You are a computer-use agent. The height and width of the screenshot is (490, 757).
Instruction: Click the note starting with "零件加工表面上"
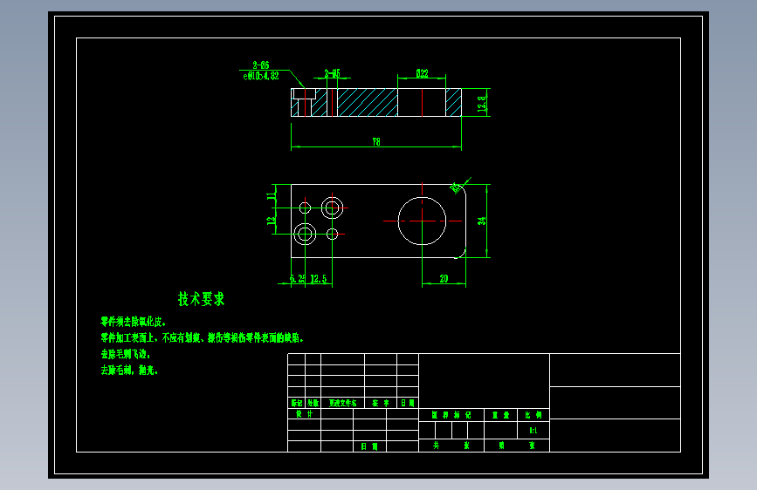tap(202, 338)
